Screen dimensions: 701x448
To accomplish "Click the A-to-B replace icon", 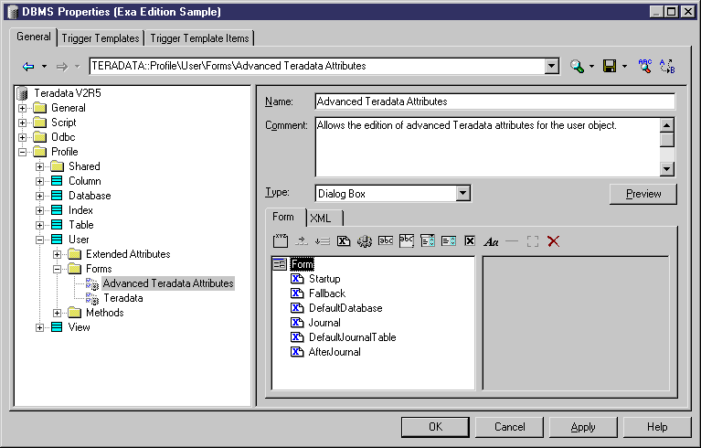I will click(667, 66).
